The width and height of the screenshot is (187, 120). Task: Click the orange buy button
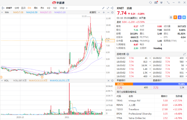pyautogui.click(x=175, y=17)
